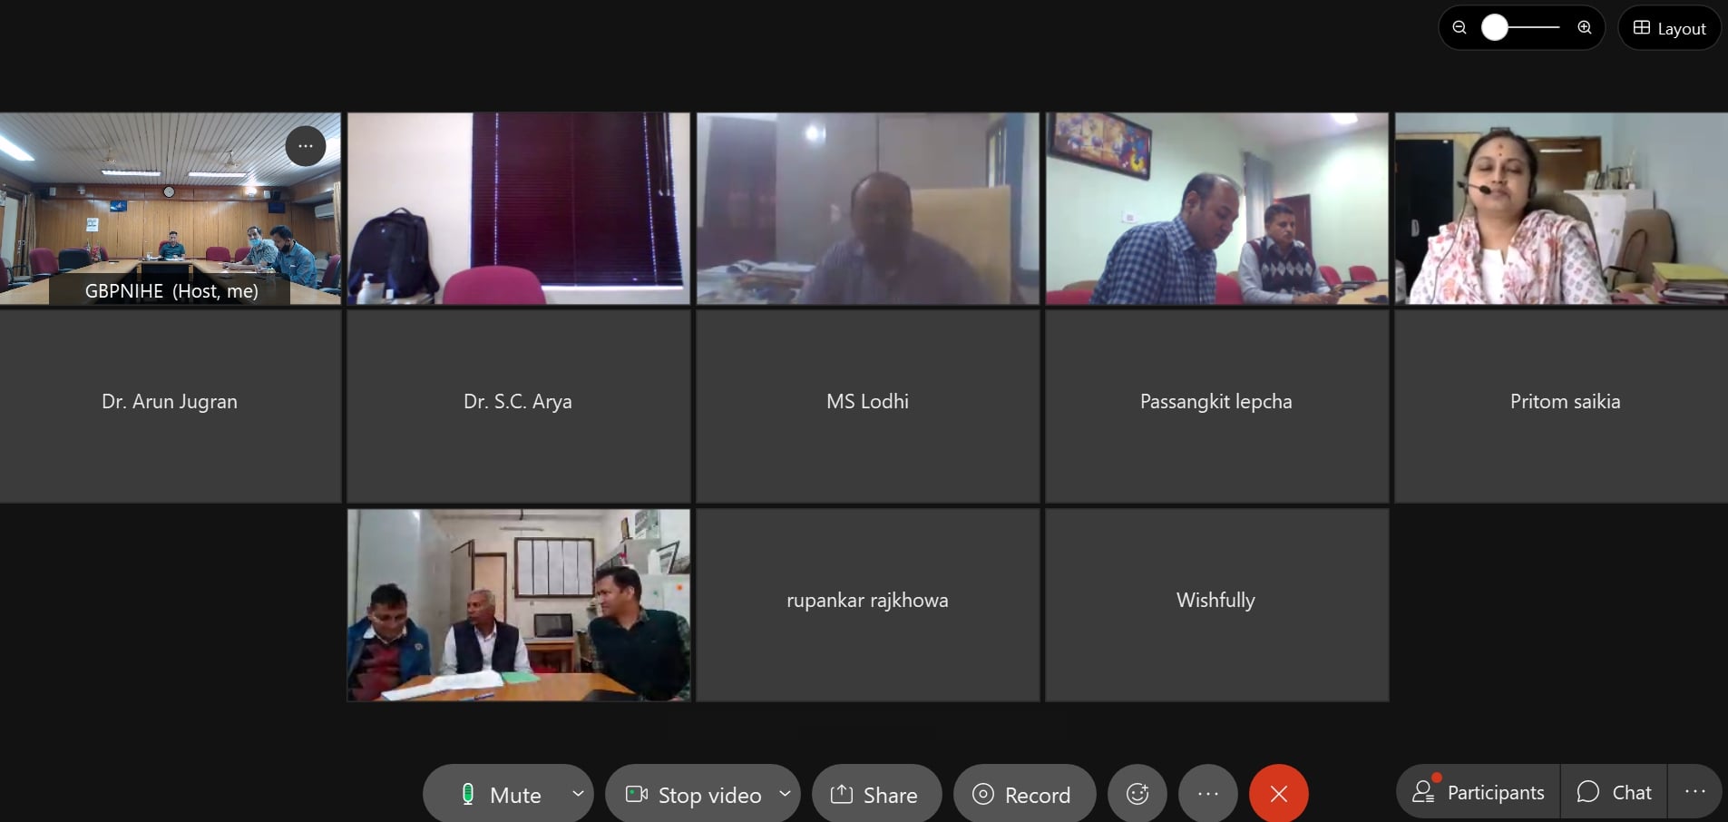Expand audio options arrow next to Mute
The height and width of the screenshot is (822, 1728).
[x=578, y=794]
